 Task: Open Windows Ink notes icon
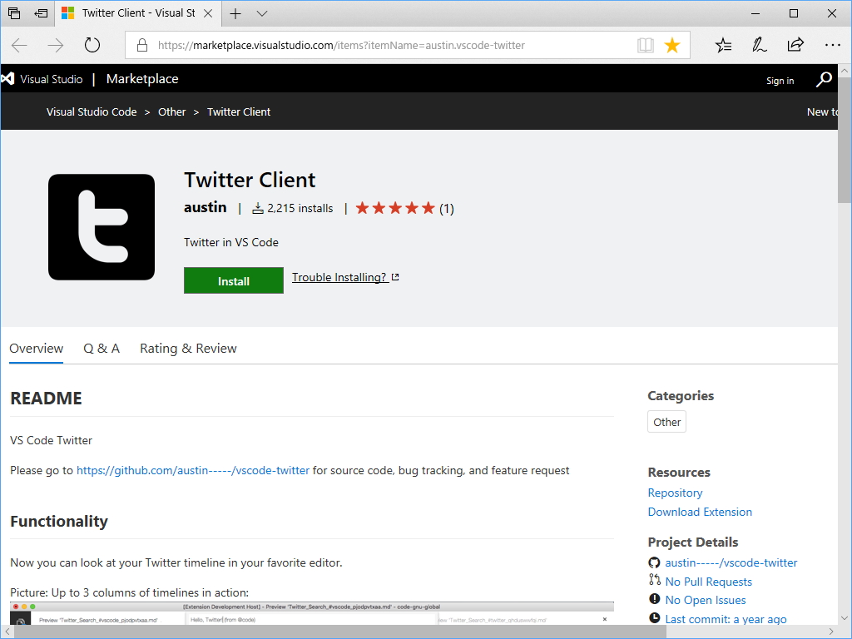click(759, 45)
